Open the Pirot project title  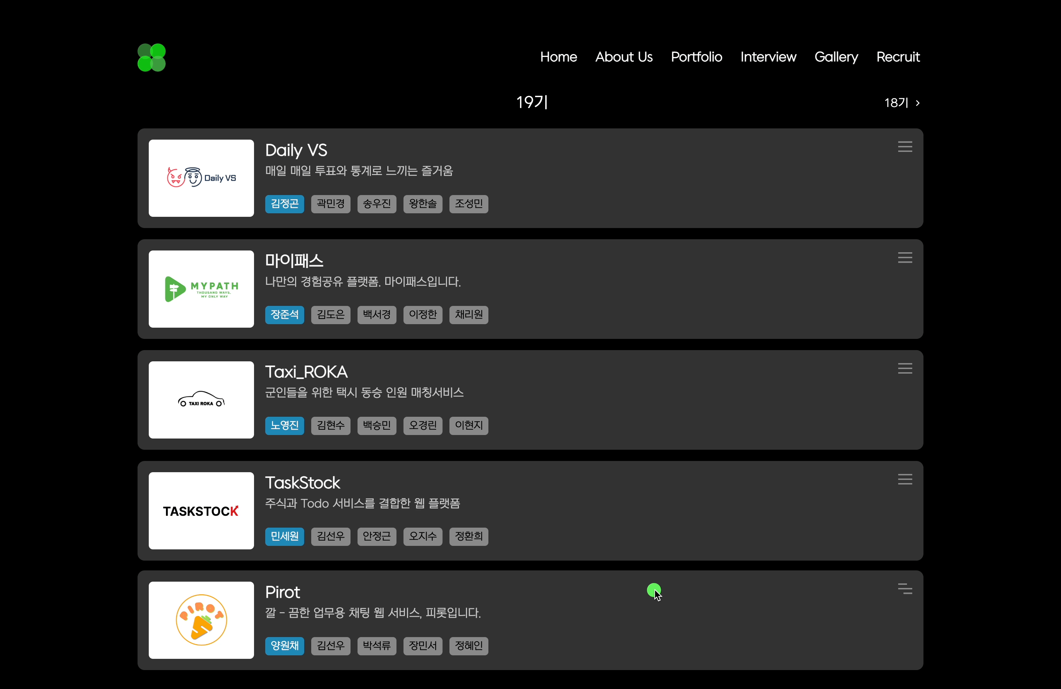pos(283,592)
